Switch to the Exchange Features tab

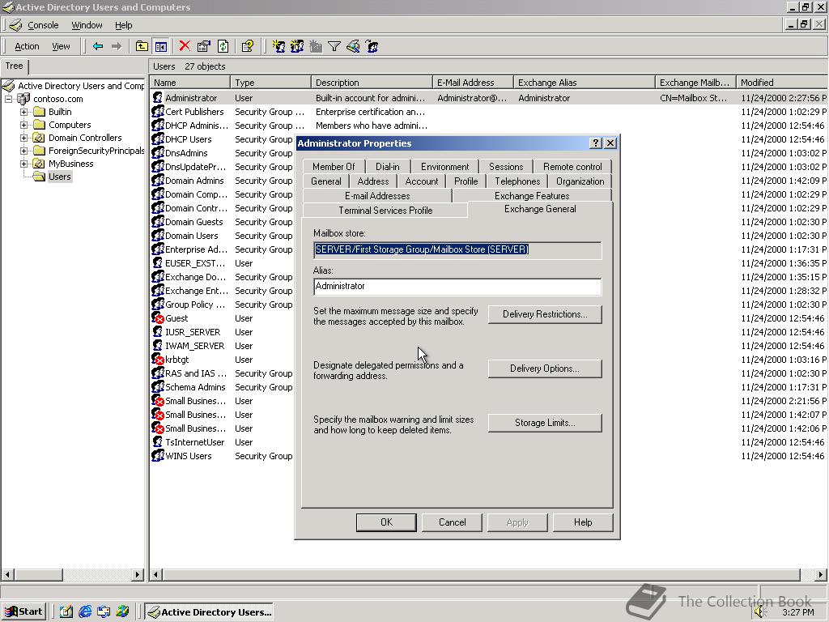point(532,196)
